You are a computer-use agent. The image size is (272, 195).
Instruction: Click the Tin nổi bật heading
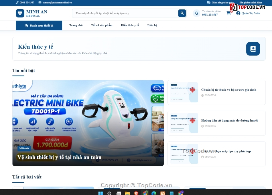[x=23, y=71]
